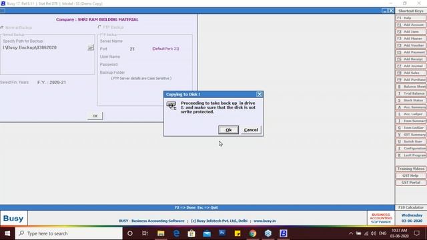Select the Normal Backup radio option

click(2, 27)
